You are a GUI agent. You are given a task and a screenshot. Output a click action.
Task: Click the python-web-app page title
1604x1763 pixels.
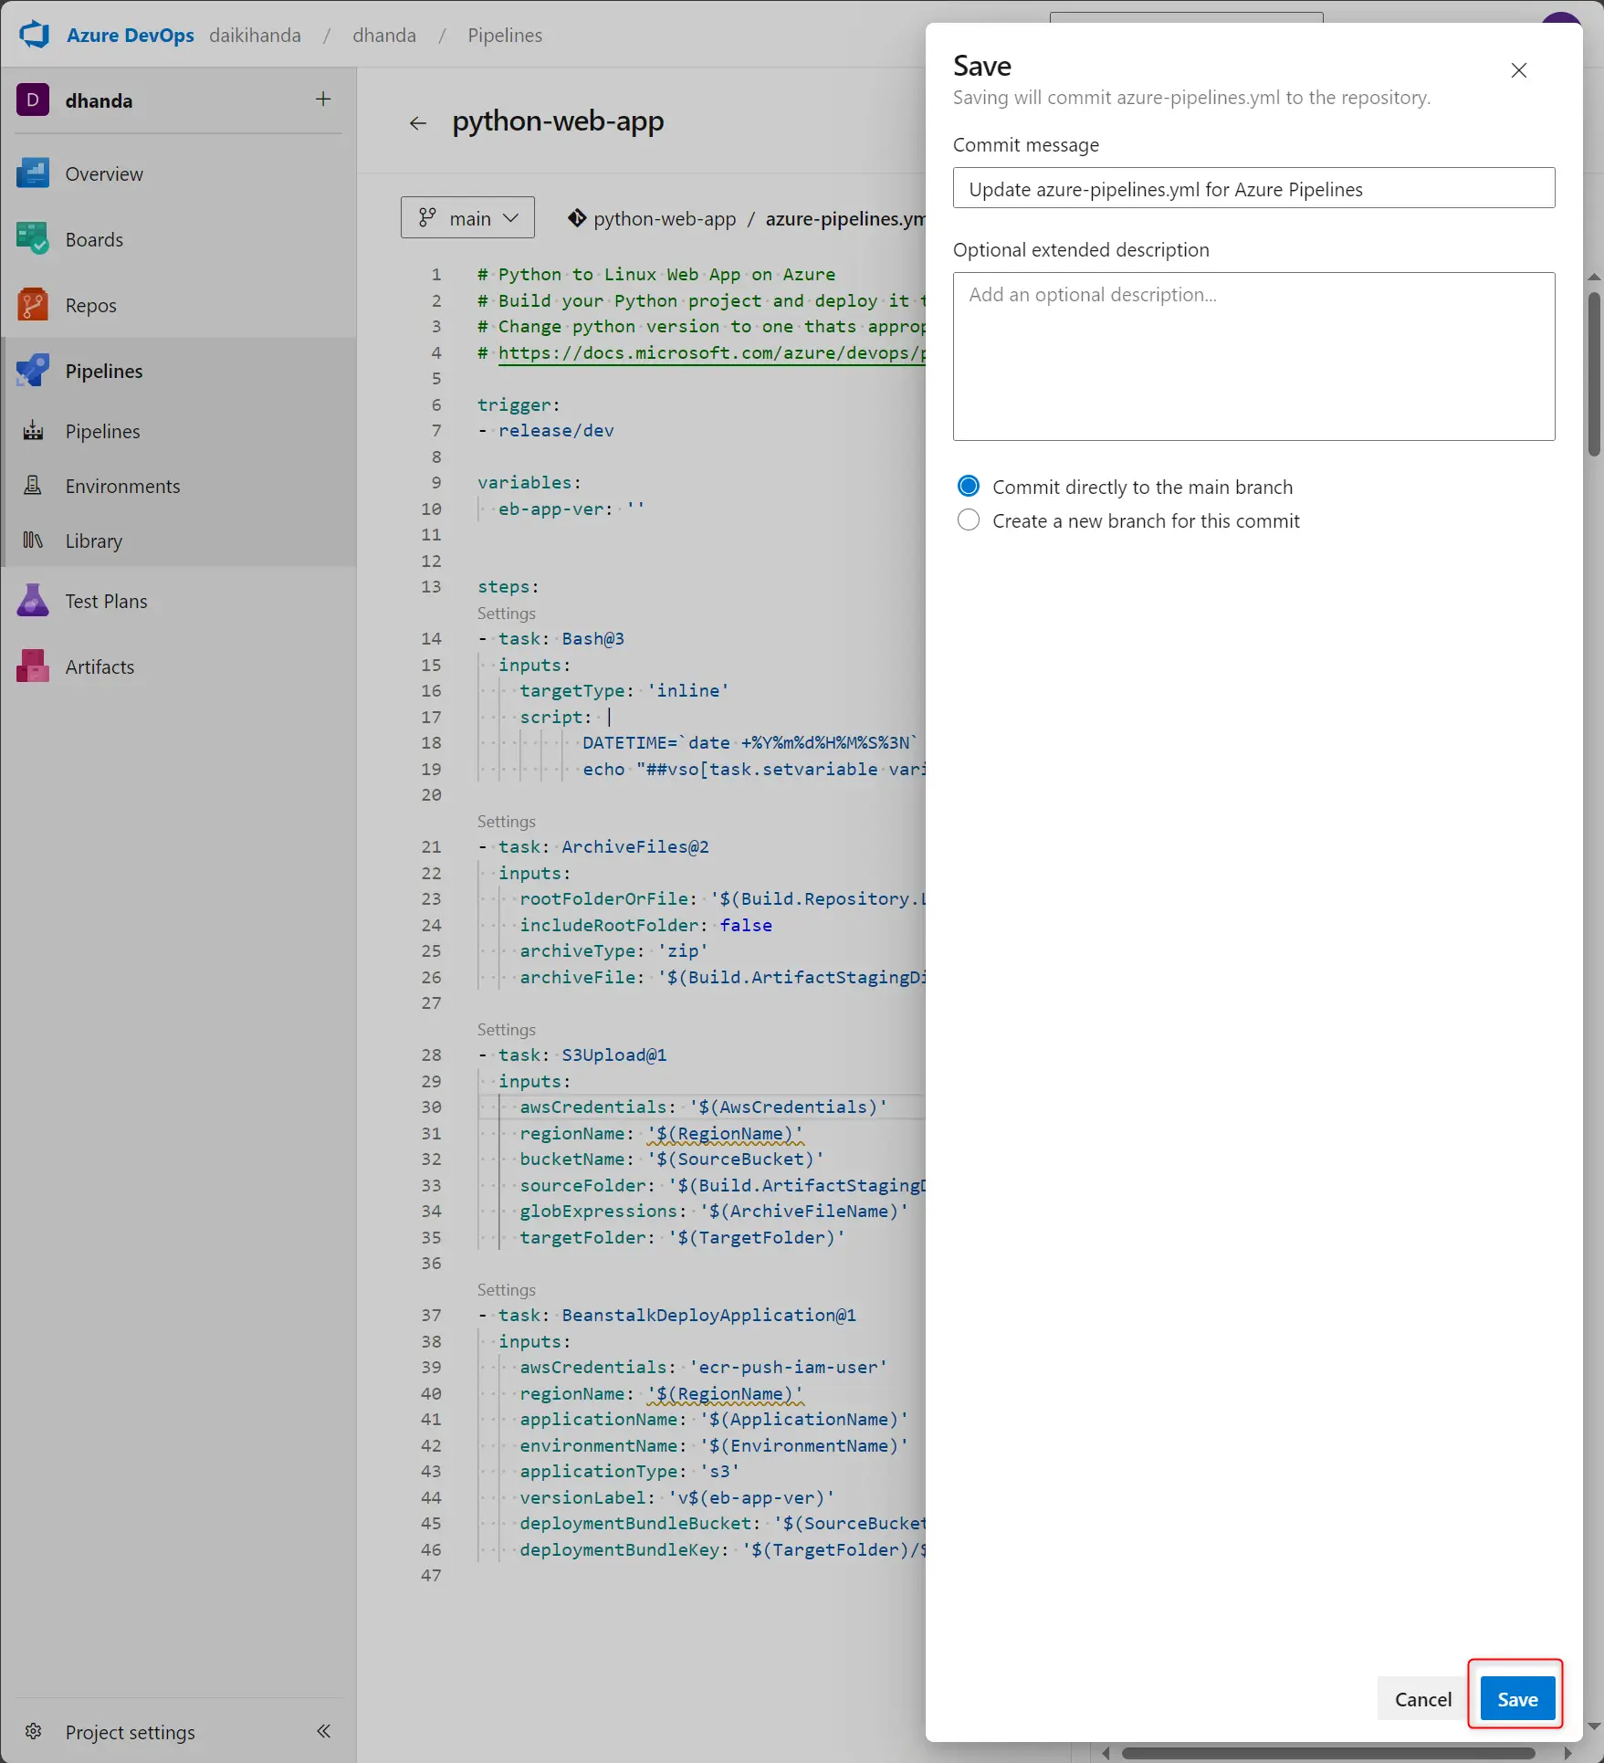[558, 121]
